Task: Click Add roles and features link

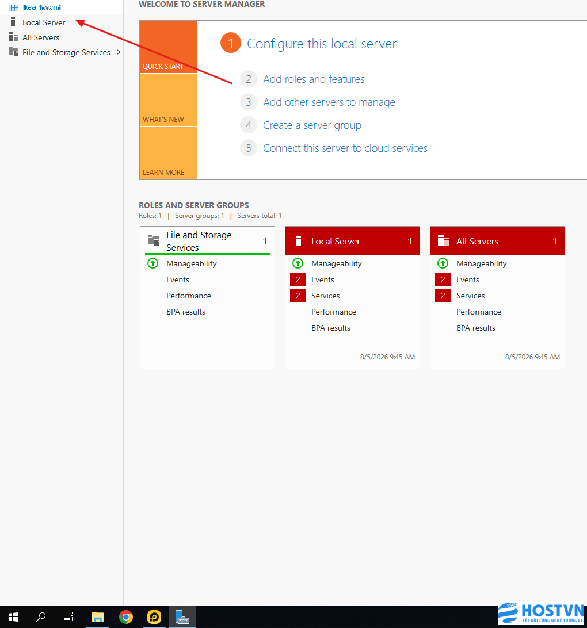Action: (314, 79)
